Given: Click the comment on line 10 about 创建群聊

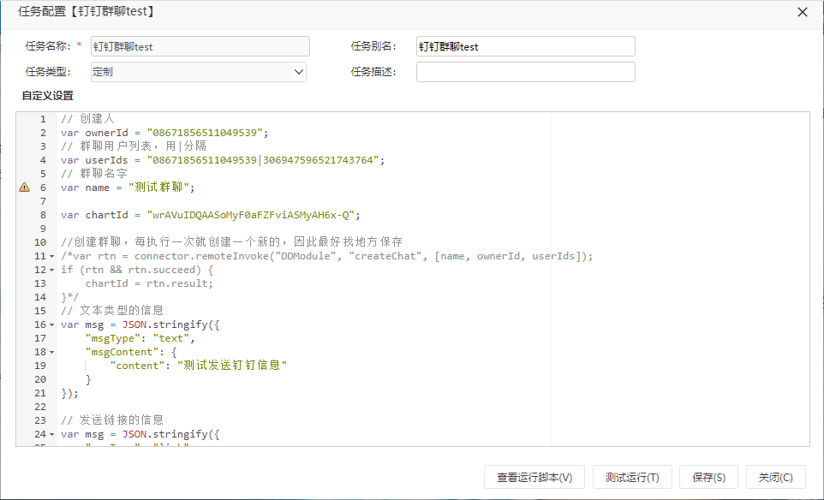Looking at the screenshot, I should click(232, 242).
